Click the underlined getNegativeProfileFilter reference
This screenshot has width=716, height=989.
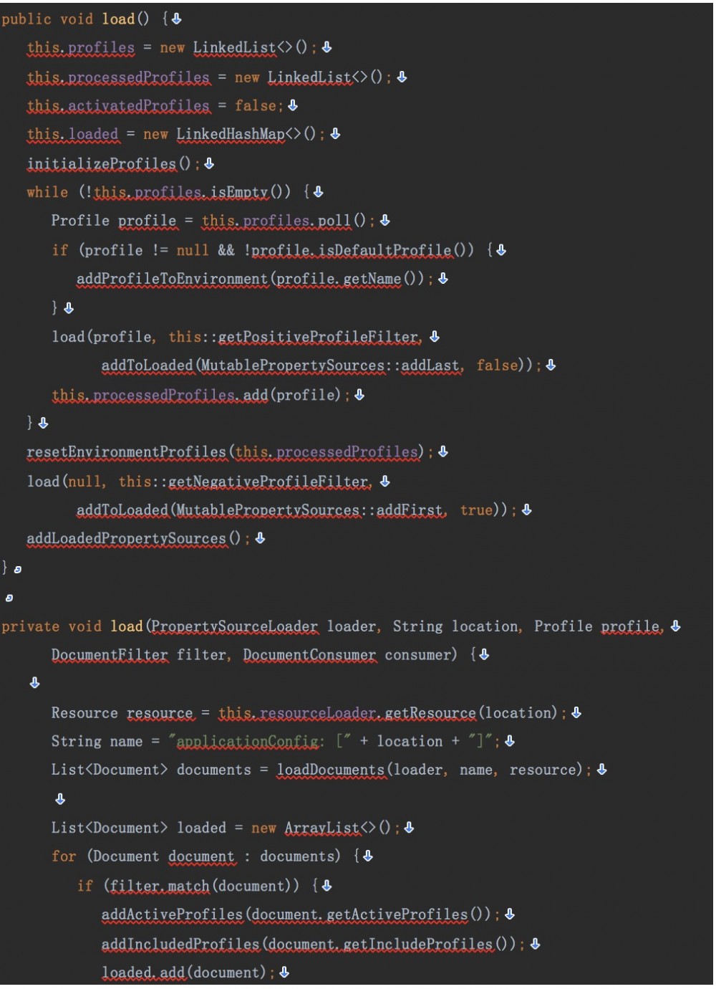point(268,482)
